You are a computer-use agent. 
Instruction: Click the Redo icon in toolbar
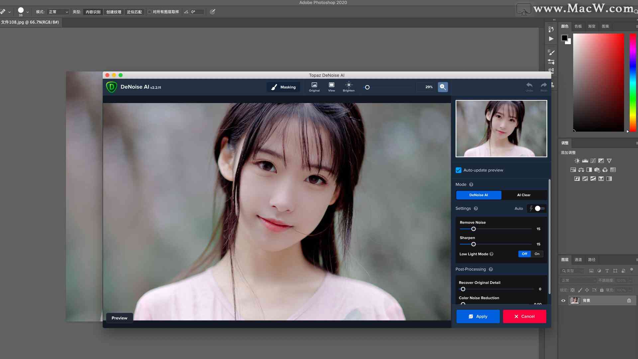pos(543,86)
